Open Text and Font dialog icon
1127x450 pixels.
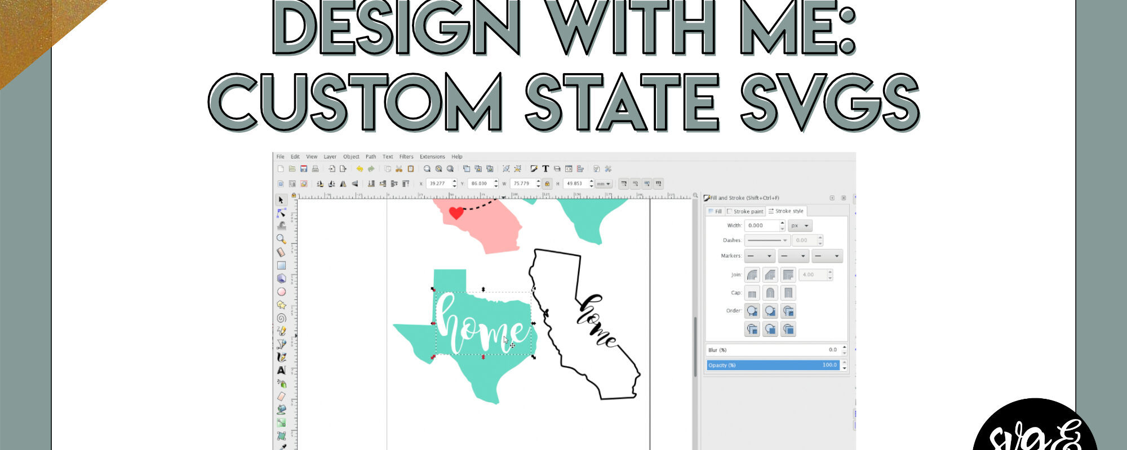[545, 169]
